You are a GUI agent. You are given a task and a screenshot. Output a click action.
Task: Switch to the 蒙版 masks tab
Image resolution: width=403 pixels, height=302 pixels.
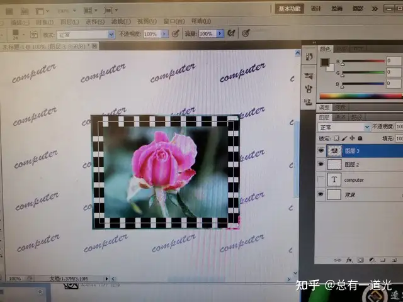pos(341,108)
